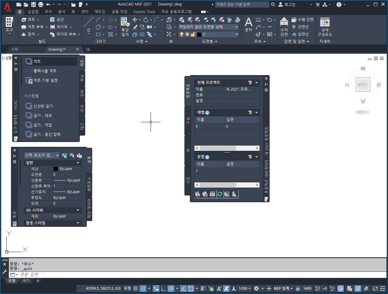Toggle ortho mode in status bar
This screenshot has height=294, width=388.
click(163, 288)
